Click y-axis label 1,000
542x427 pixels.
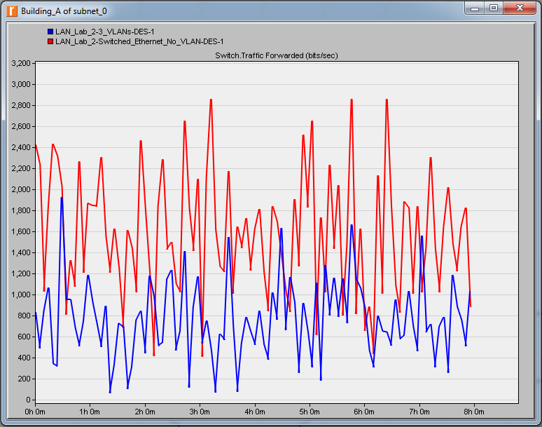tap(21, 294)
